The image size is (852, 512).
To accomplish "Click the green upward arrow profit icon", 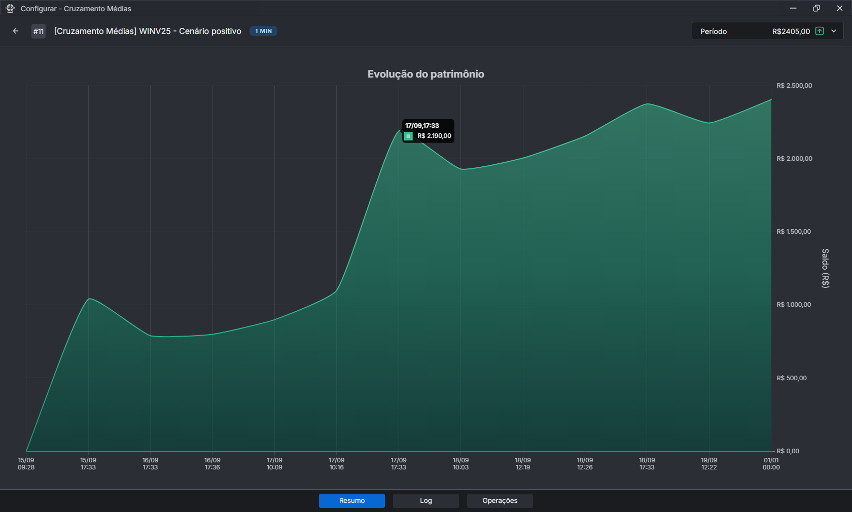I will pyautogui.click(x=819, y=31).
